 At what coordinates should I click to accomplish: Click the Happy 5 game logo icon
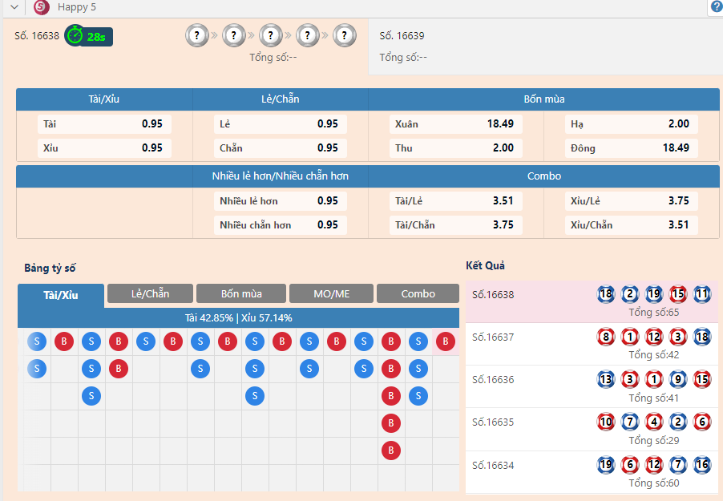click(x=42, y=7)
